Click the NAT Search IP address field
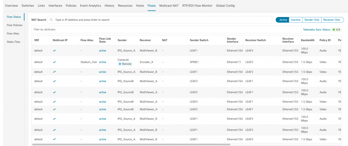The height and width of the screenshot is (146, 348). point(160,20)
